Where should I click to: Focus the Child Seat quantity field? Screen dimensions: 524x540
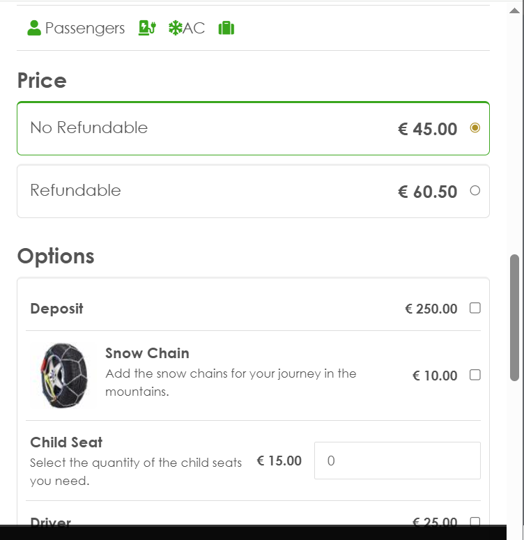397,461
